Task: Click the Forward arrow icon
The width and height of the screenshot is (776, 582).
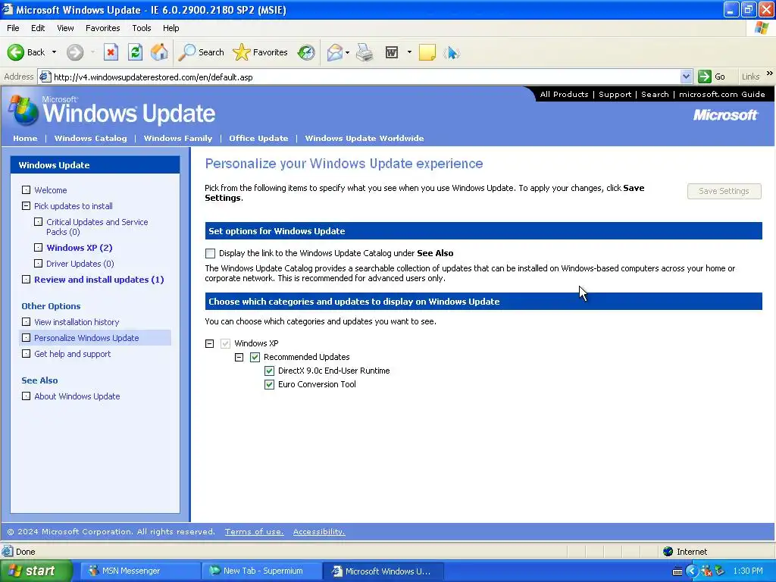Action: [x=75, y=52]
